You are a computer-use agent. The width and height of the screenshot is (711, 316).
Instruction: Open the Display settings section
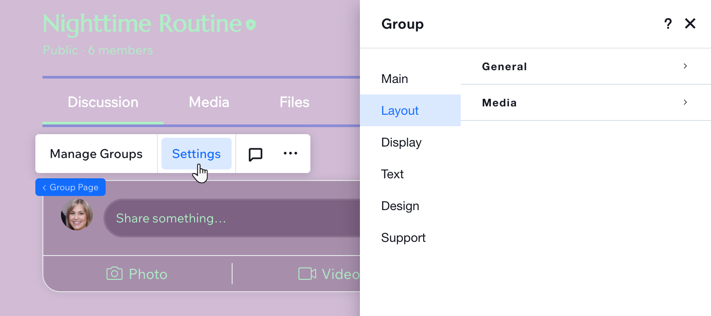[x=401, y=143]
